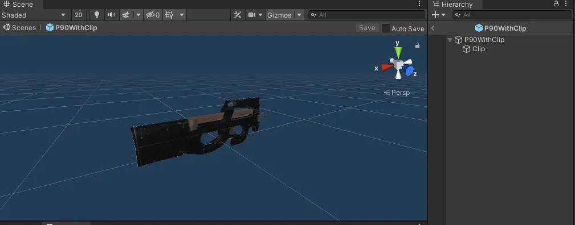Click the green Y axis cone on the gizmo
Viewport: 575px width, 225px height.
[x=398, y=52]
